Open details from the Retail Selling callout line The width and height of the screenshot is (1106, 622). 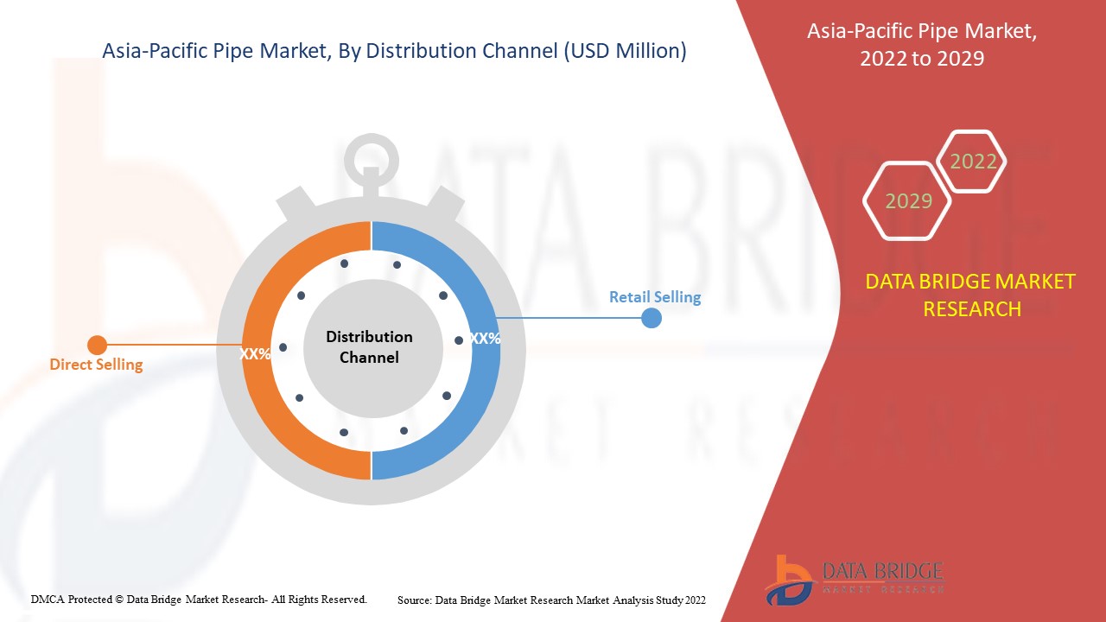coord(570,317)
